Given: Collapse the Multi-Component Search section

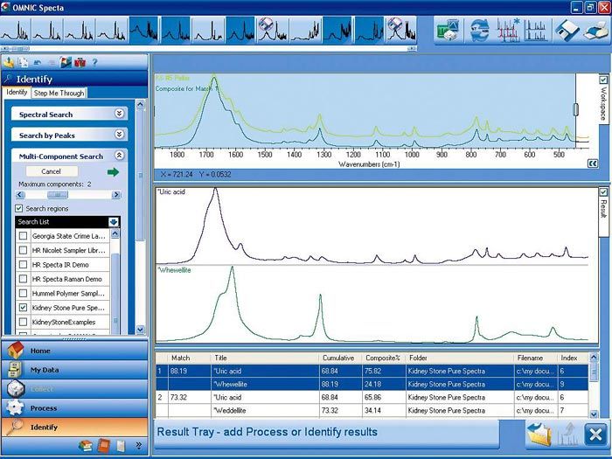Looking at the screenshot, I should coord(120,156).
